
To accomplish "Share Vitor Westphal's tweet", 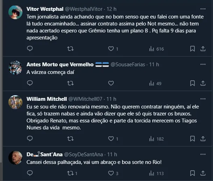I will (203, 49).
